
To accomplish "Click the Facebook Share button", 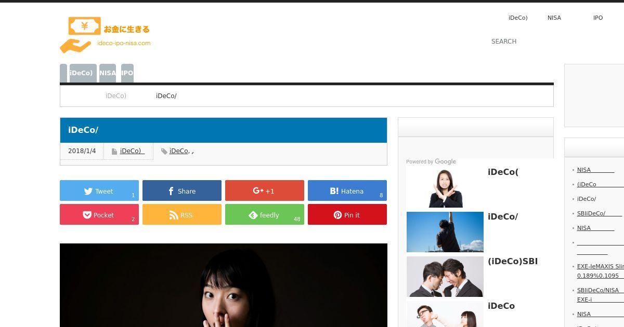I will coord(182,190).
